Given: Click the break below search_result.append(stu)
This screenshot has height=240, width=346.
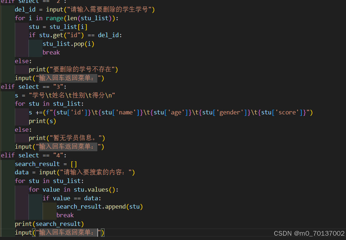Looking at the screenshot, I should (x=65, y=215).
